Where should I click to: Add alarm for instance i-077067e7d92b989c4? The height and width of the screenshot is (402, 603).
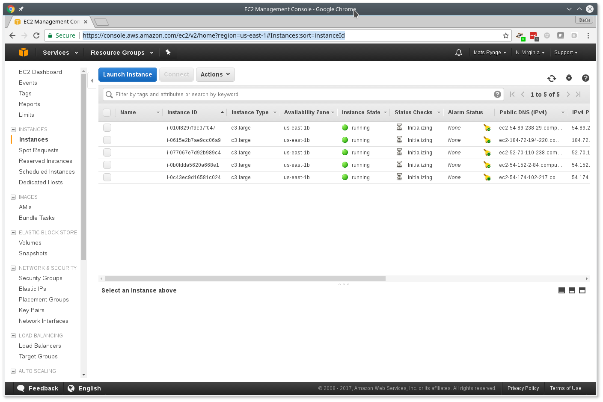487,153
